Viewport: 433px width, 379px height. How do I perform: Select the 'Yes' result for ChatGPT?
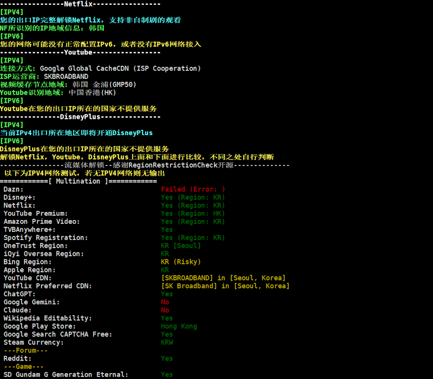click(167, 294)
